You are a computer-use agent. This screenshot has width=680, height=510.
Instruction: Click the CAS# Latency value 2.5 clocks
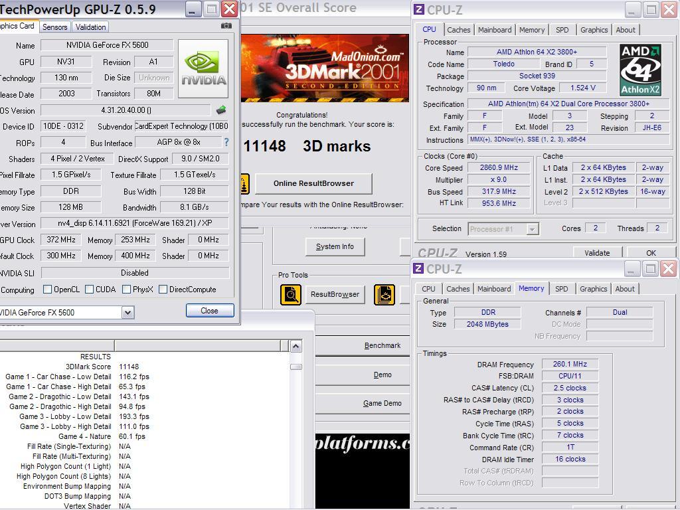(x=570, y=388)
